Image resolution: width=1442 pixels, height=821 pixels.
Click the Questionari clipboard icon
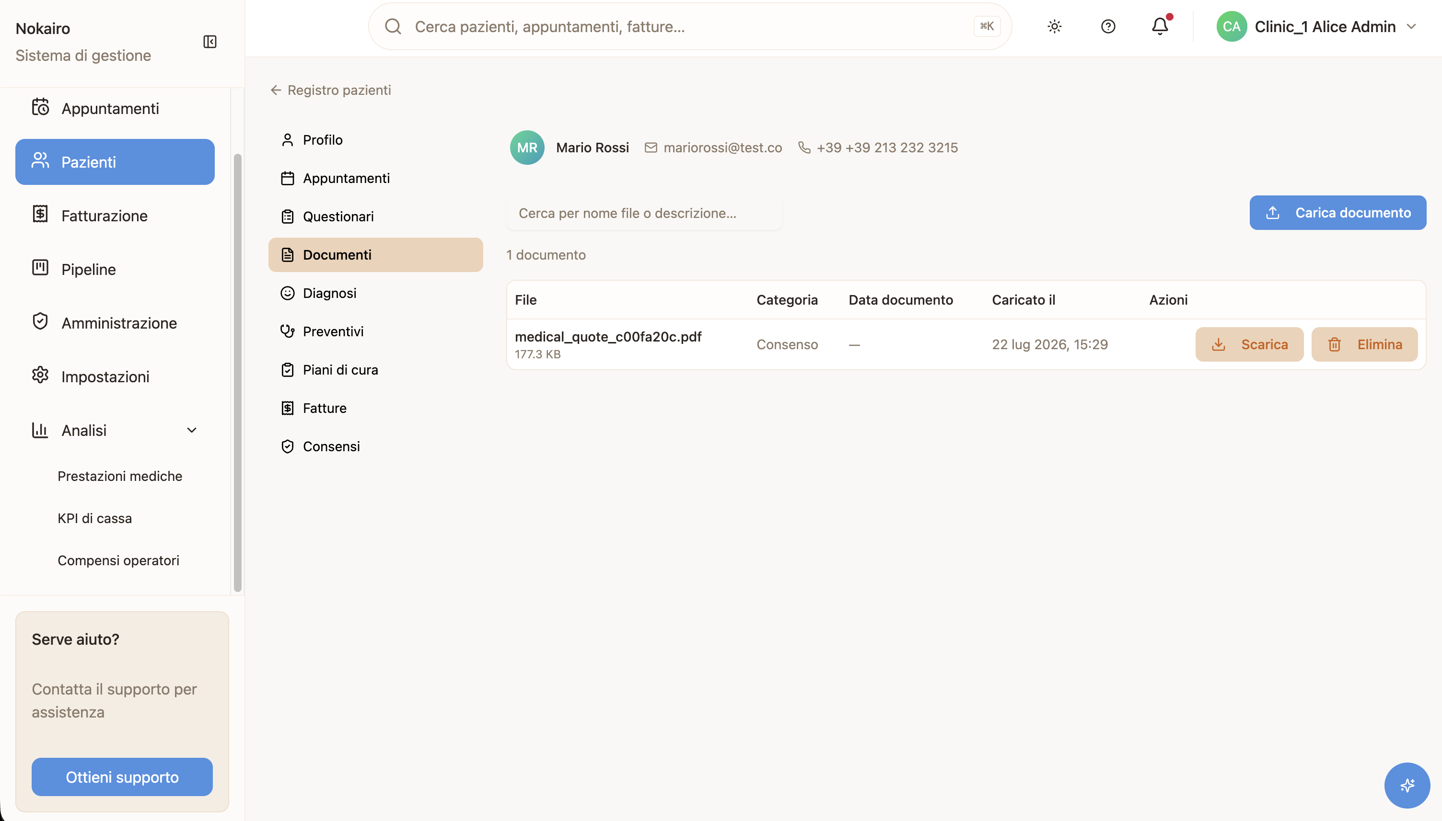tap(288, 217)
